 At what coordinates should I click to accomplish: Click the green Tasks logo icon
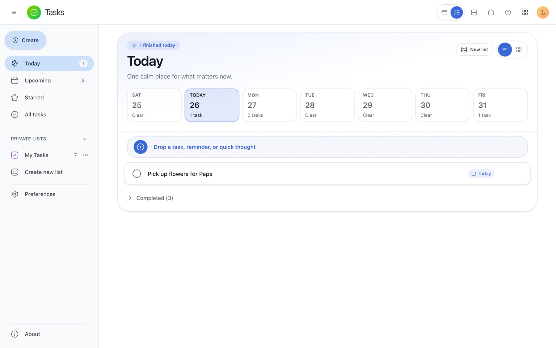pyautogui.click(x=34, y=12)
